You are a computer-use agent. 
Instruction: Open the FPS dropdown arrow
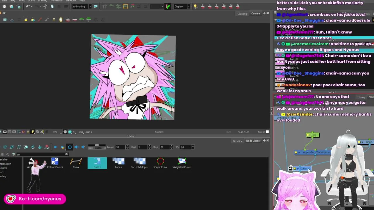[x=193, y=147]
